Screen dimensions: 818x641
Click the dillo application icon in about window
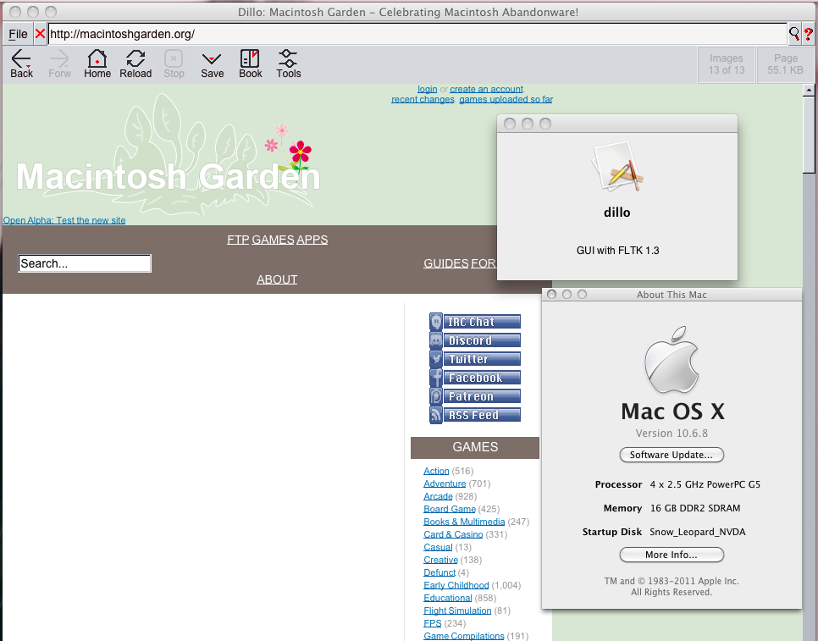pyautogui.click(x=617, y=167)
